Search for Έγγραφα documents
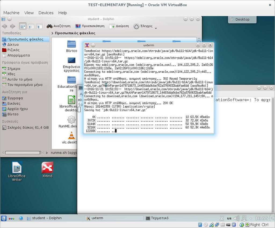275x228 pixels. (25, 98)
